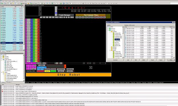Click the B icon on chart
This screenshot has width=178, height=106.
click(91, 67)
